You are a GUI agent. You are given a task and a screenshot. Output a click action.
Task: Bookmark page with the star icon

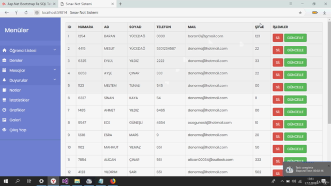[300, 12]
